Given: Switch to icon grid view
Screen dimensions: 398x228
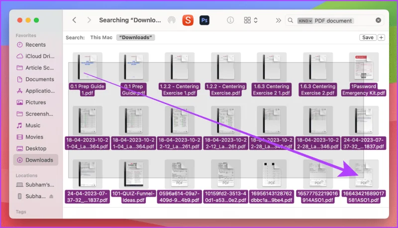Looking at the screenshot, I should 247,20.
